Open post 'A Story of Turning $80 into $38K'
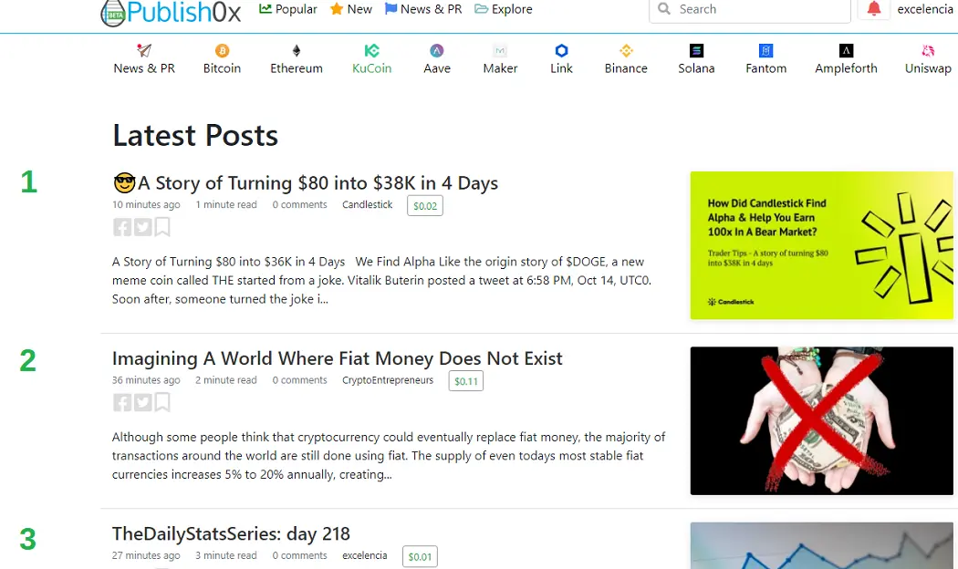 (306, 183)
